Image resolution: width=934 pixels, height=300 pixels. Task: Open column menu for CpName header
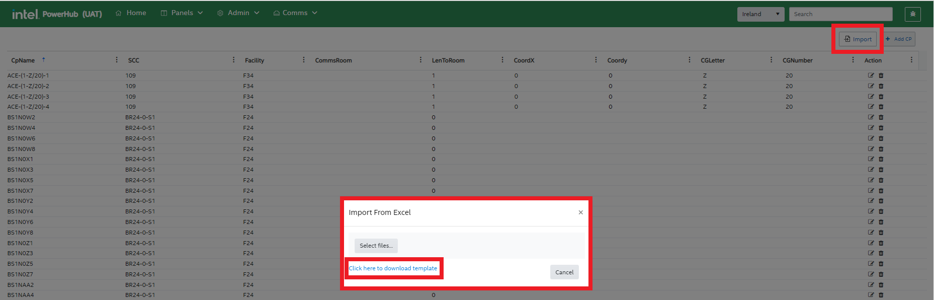pyautogui.click(x=117, y=60)
